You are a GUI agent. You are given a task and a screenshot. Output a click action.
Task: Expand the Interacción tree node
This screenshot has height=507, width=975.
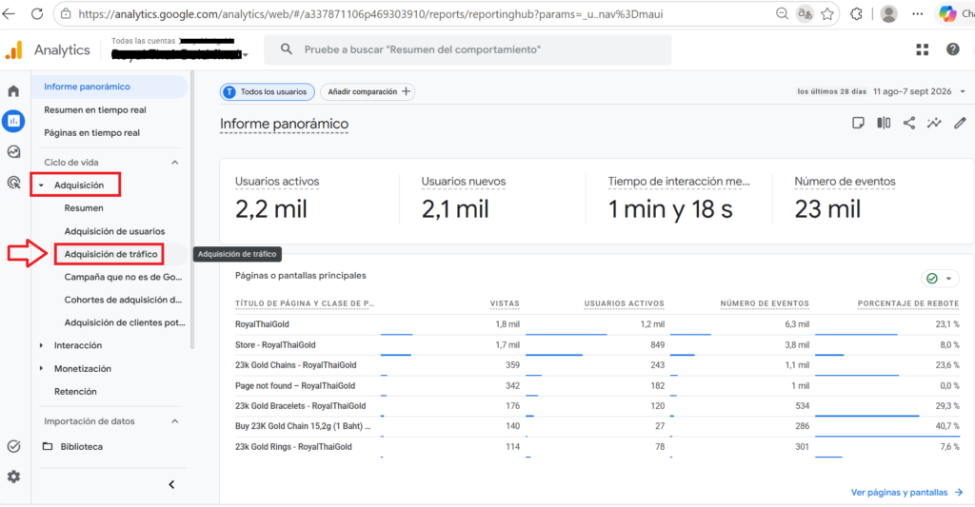tap(42, 345)
